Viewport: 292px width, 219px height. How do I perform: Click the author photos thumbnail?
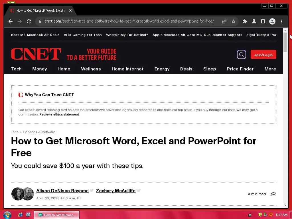coord(23,194)
